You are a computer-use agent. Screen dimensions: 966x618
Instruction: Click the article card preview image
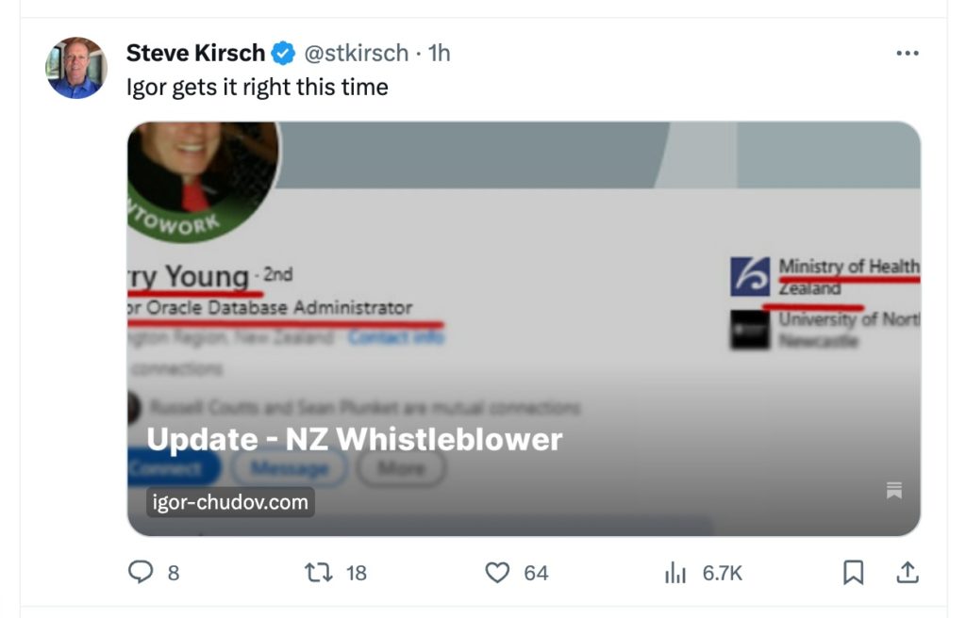(x=524, y=283)
